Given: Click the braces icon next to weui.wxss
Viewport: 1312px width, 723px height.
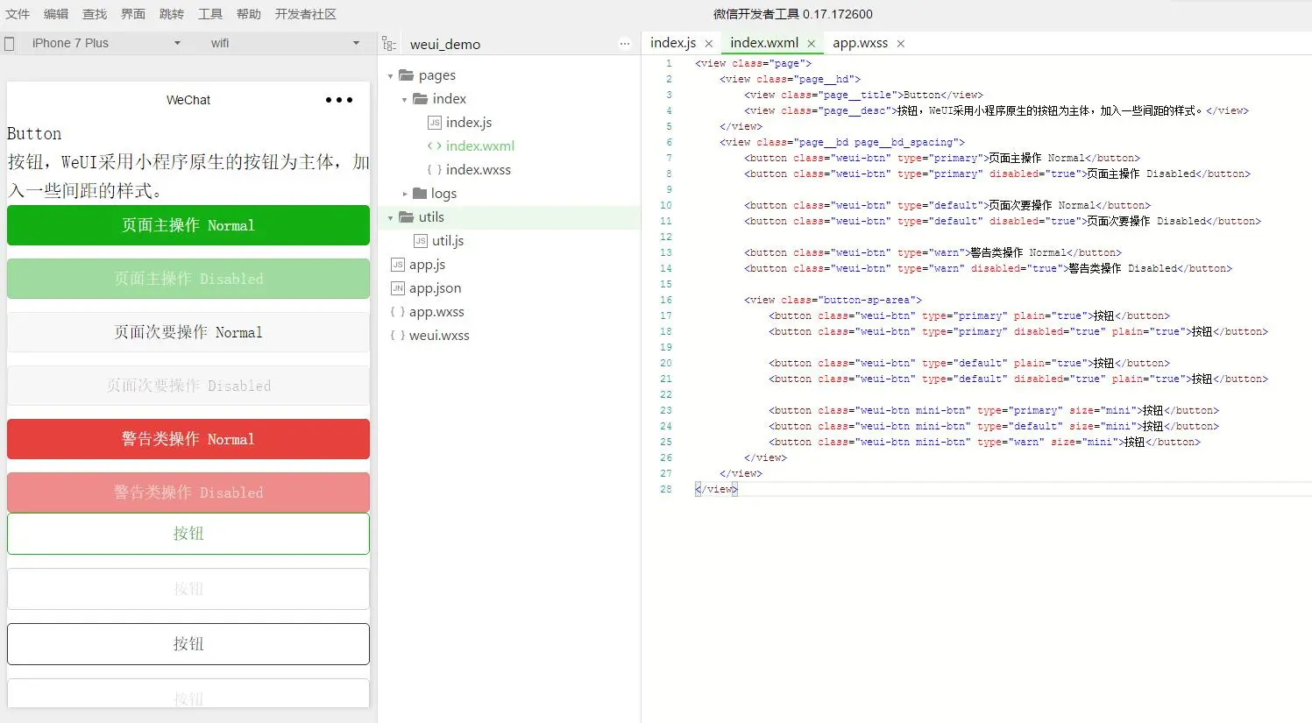Looking at the screenshot, I should click(x=398, y=336).
